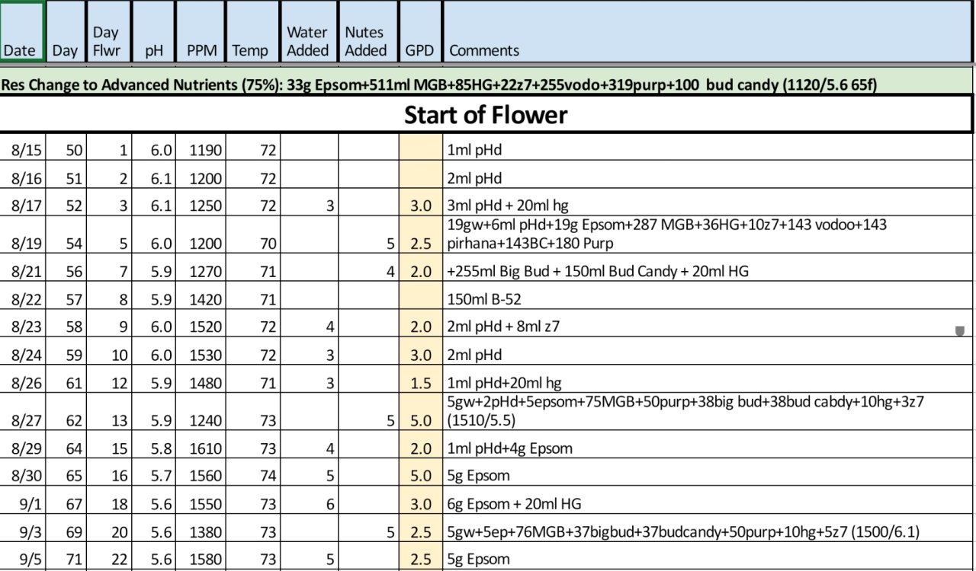
Task: Click comment '1ml pHd' on 8/15 row
Action: click(x=475, y=150)
